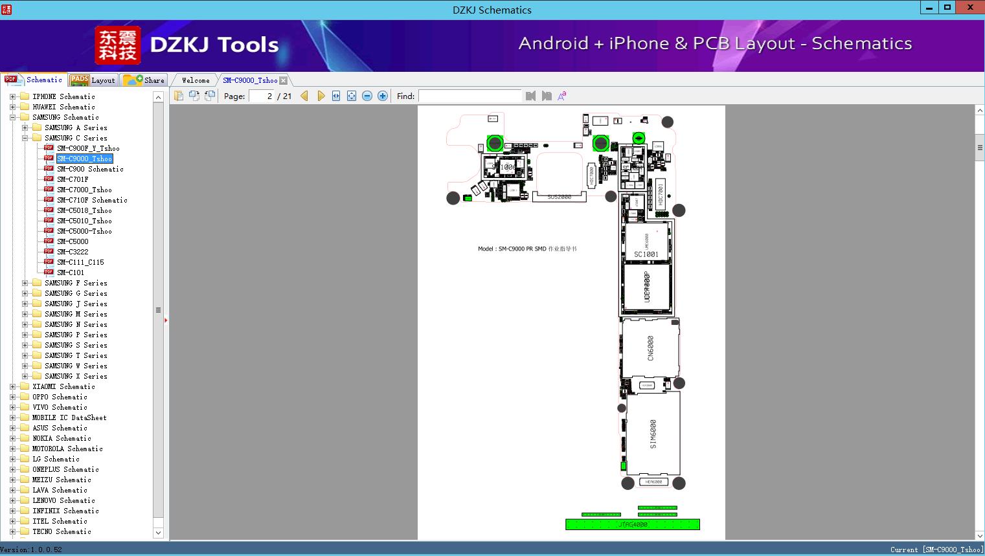This screenshot has height=556, width=985.
Task: Open SM-C900 Schematic file
Action: pyautogui.click(x=90, y=169)
